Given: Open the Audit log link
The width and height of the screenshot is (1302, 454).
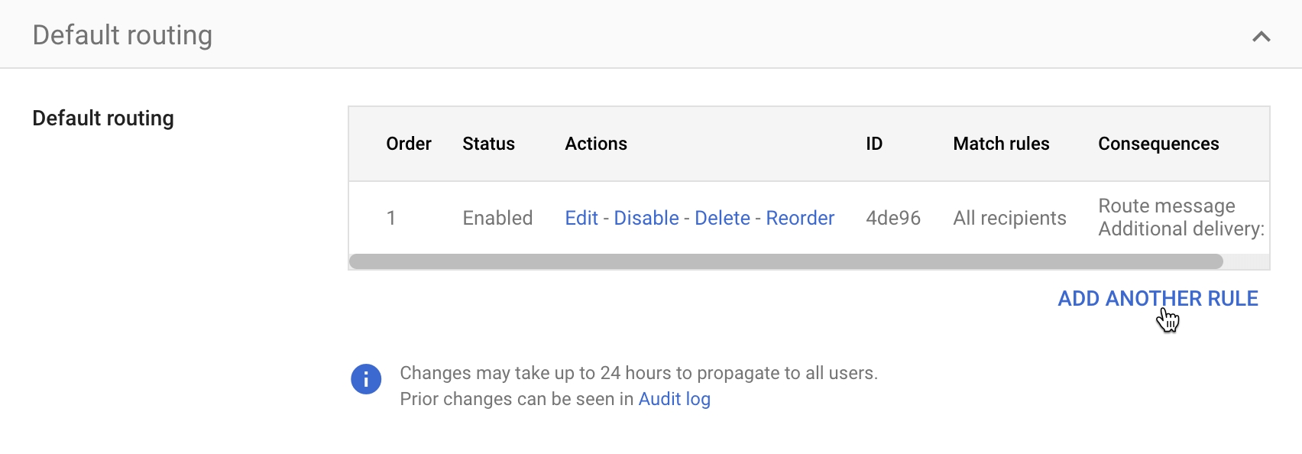Looking at the screenshot, I should coord(674,399).
